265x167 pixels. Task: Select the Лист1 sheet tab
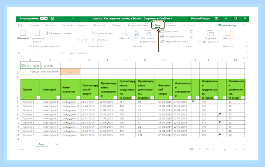point(42,144)
